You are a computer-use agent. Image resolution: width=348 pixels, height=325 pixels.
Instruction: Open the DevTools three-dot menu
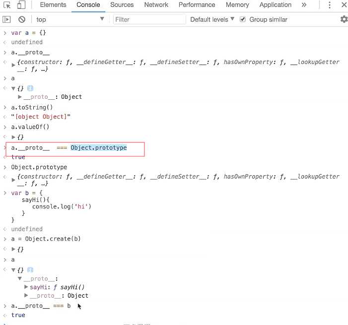pos(329,5)
